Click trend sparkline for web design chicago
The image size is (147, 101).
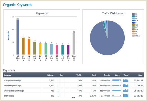pyautogui.click(x=126, y=86)
